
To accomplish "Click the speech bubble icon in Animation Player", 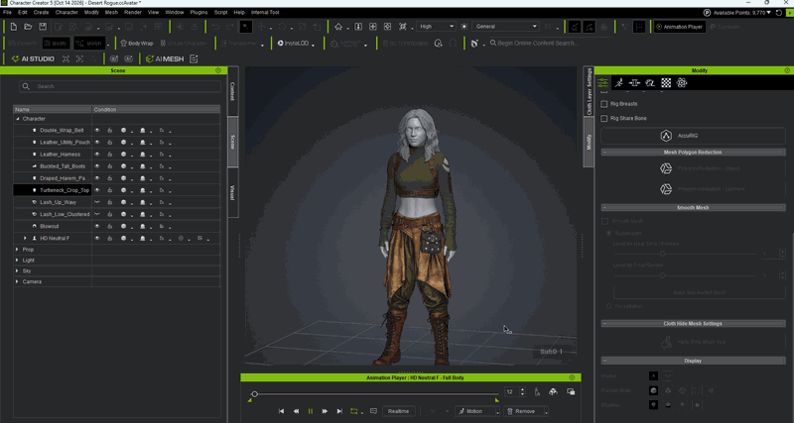I will point(374,411).
